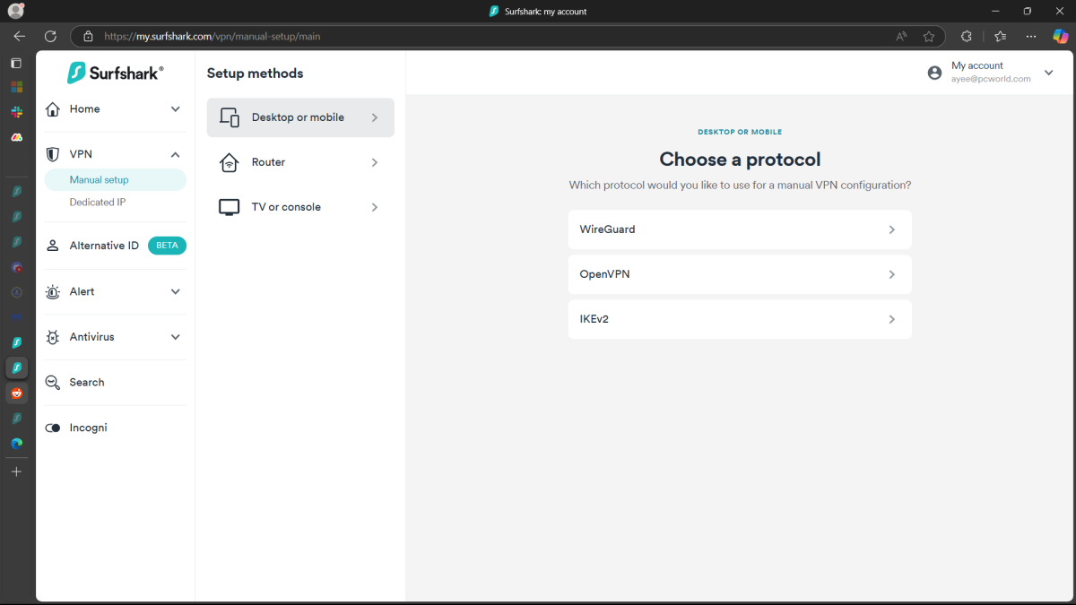Choose the WireGuard protocol

point(740,229)
